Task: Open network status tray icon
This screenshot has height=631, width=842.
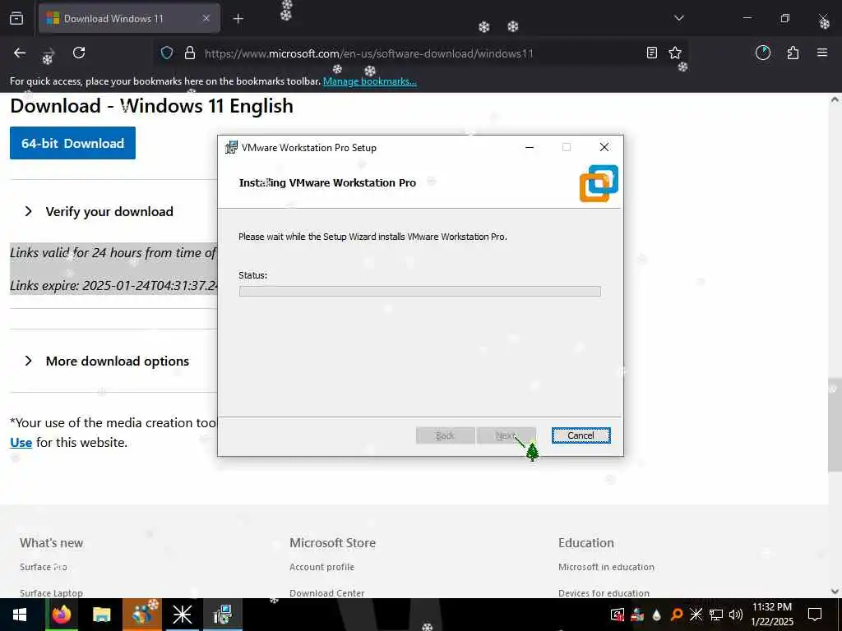Action: pyautogui.click(x=716, y=615)
